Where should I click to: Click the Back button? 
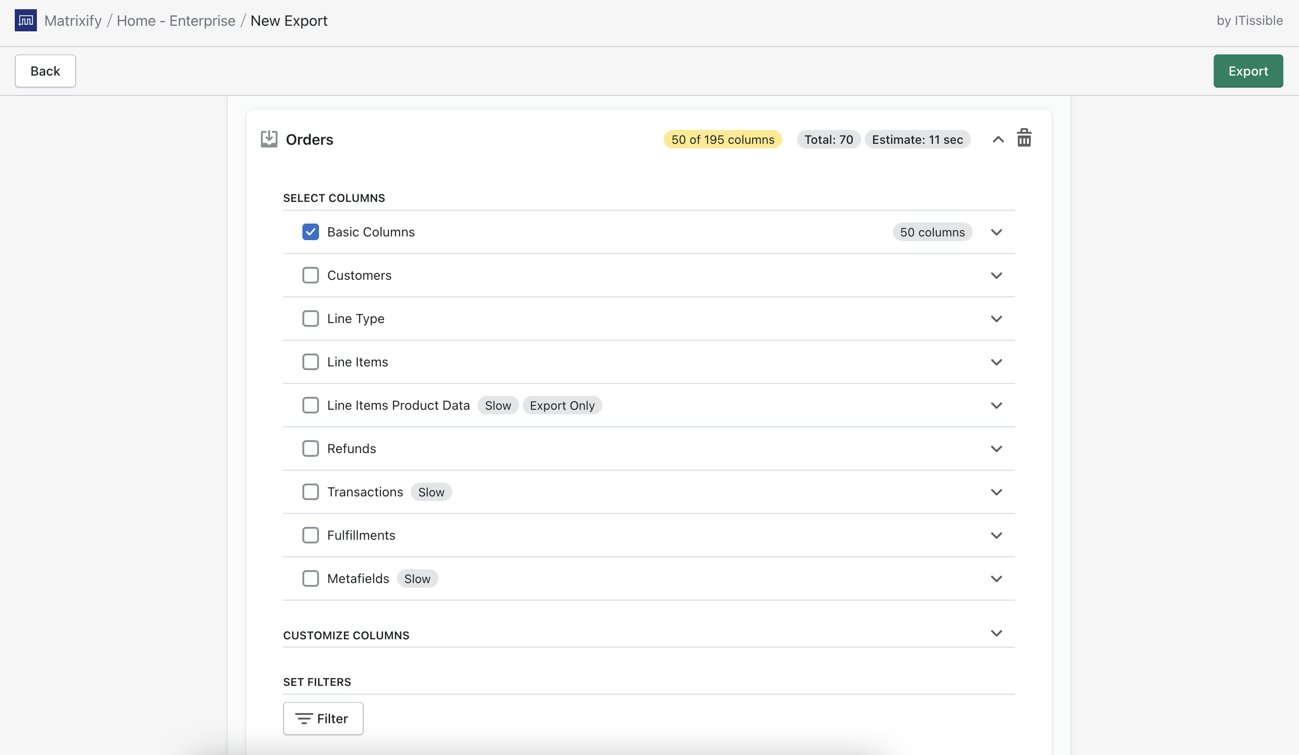45,71
